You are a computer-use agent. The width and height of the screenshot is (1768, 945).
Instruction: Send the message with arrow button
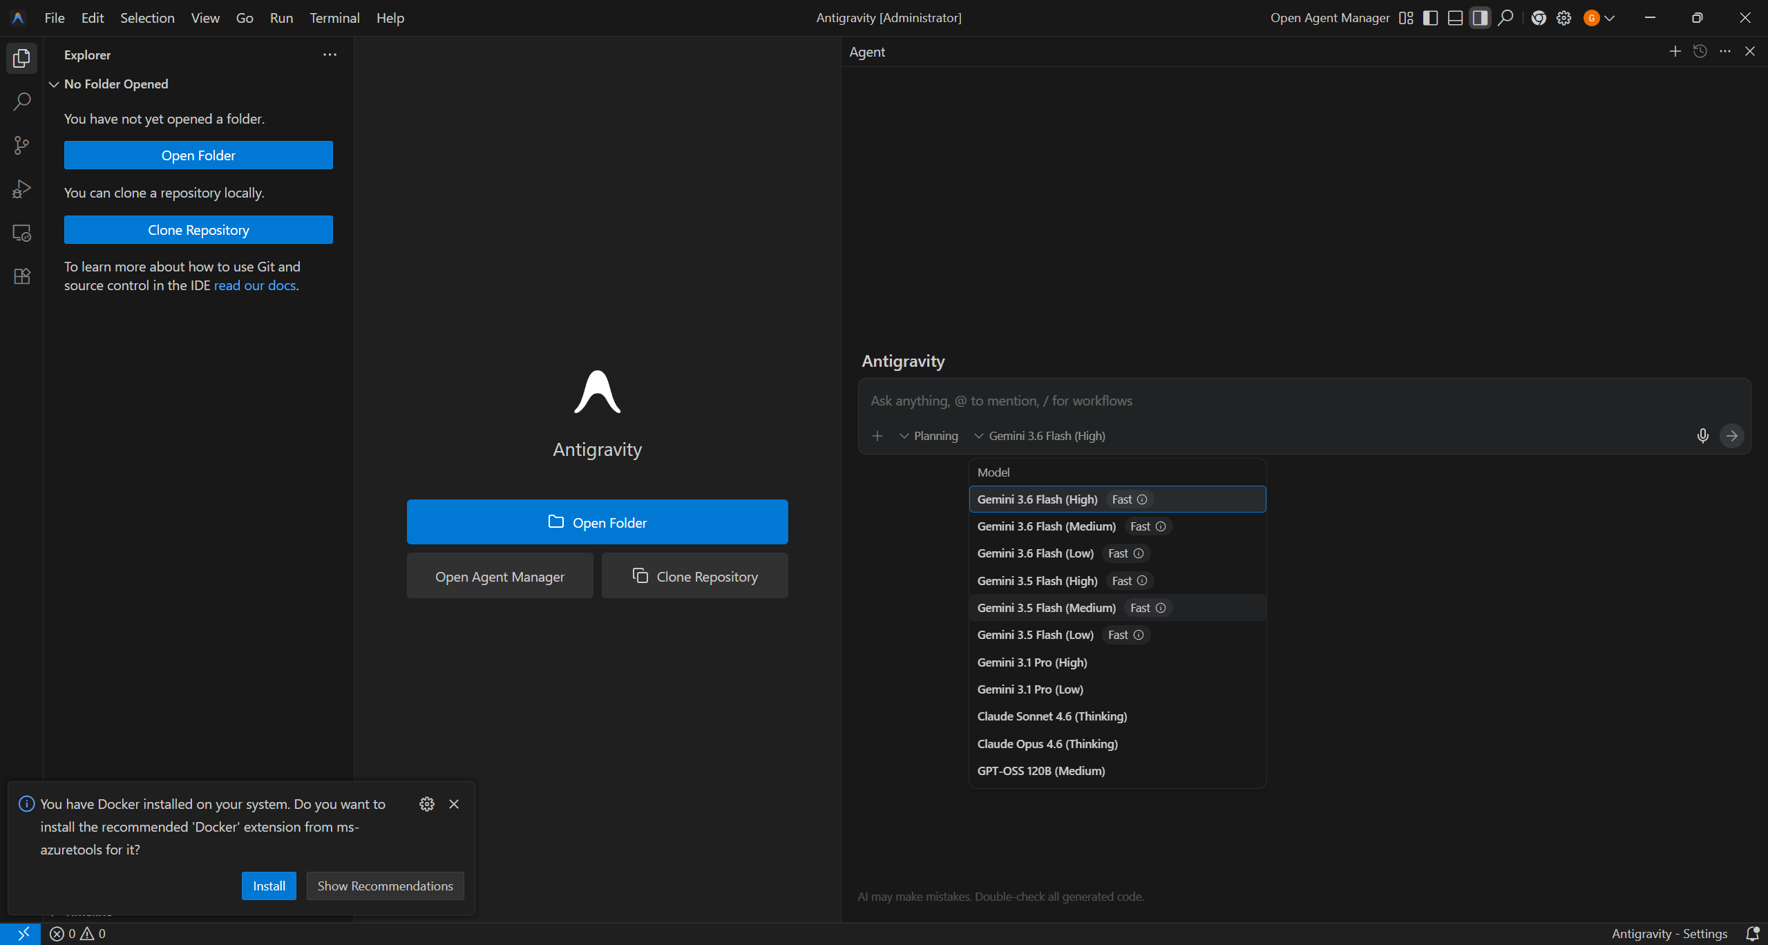coord(1731,436)
